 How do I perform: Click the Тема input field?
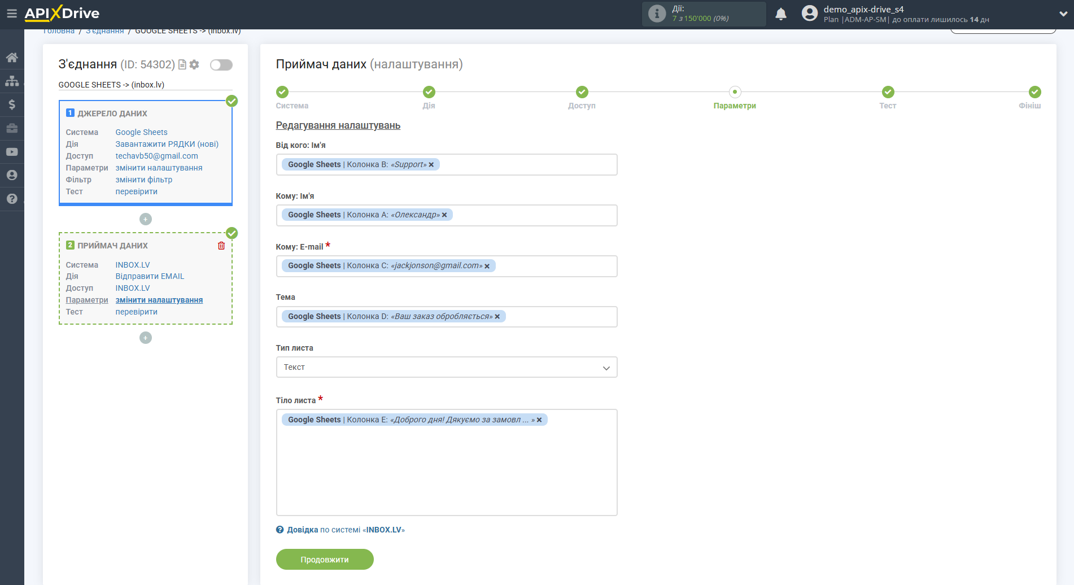coord(447,317)
